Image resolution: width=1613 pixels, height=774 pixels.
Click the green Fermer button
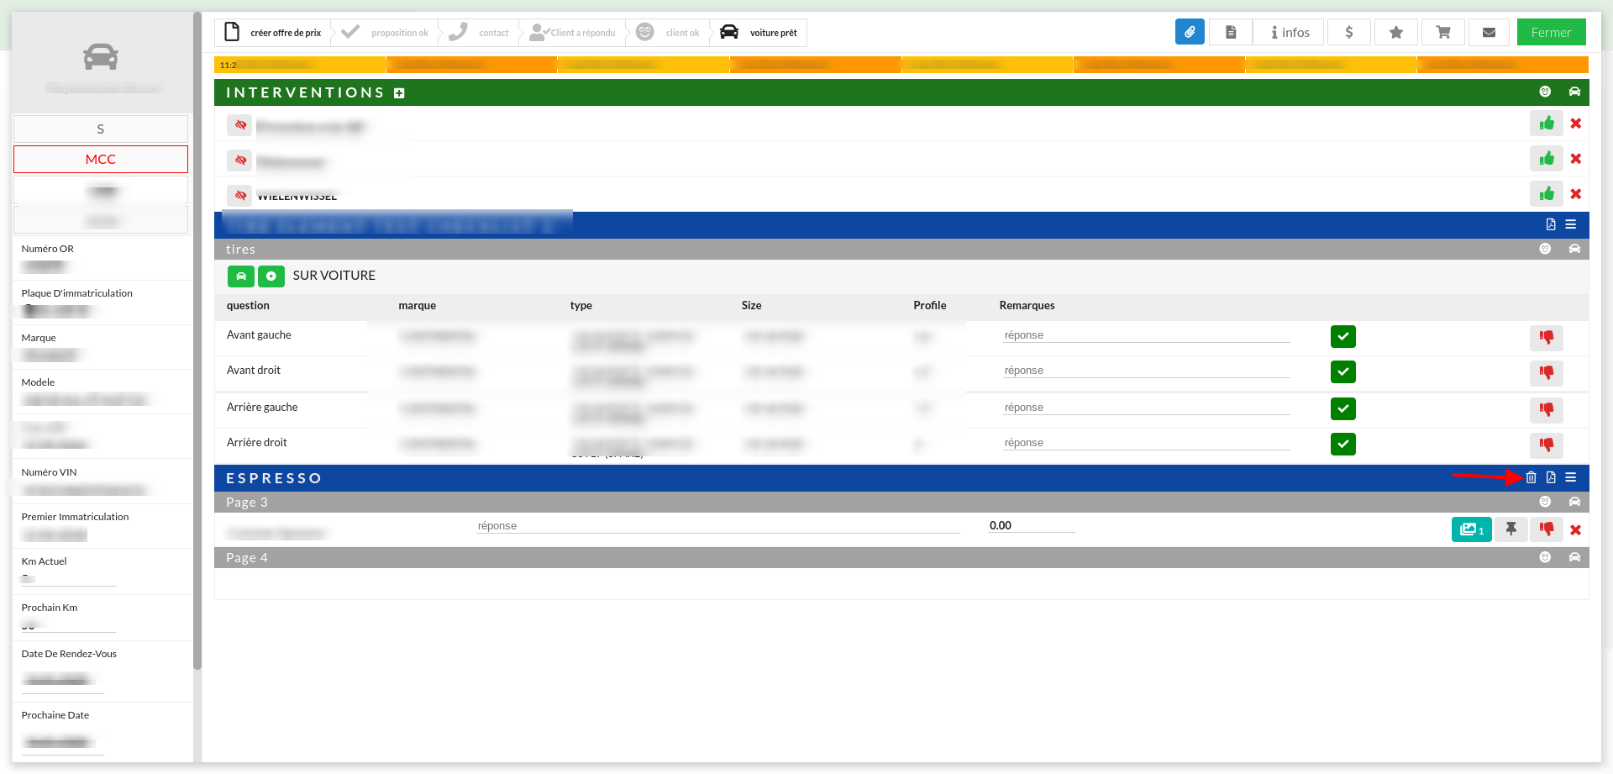tap(1551, 32)
